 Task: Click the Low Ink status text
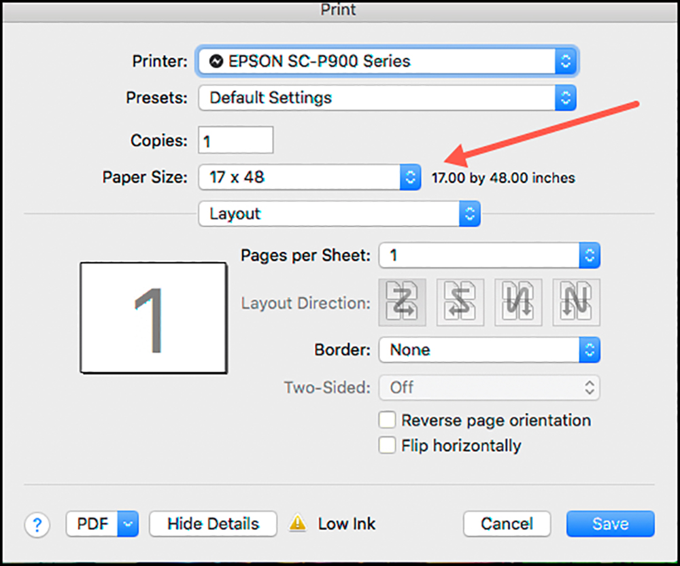(x=347, y=523)
